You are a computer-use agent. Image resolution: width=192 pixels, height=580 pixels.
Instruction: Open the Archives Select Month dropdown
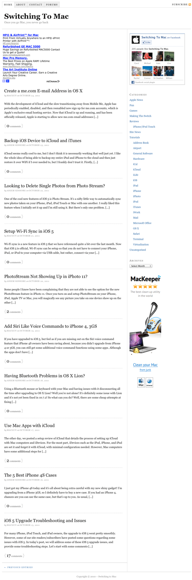coord(141,266)
